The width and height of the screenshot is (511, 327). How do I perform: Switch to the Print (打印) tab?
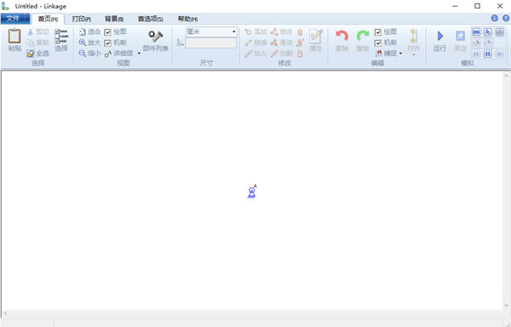click(81, 19)
